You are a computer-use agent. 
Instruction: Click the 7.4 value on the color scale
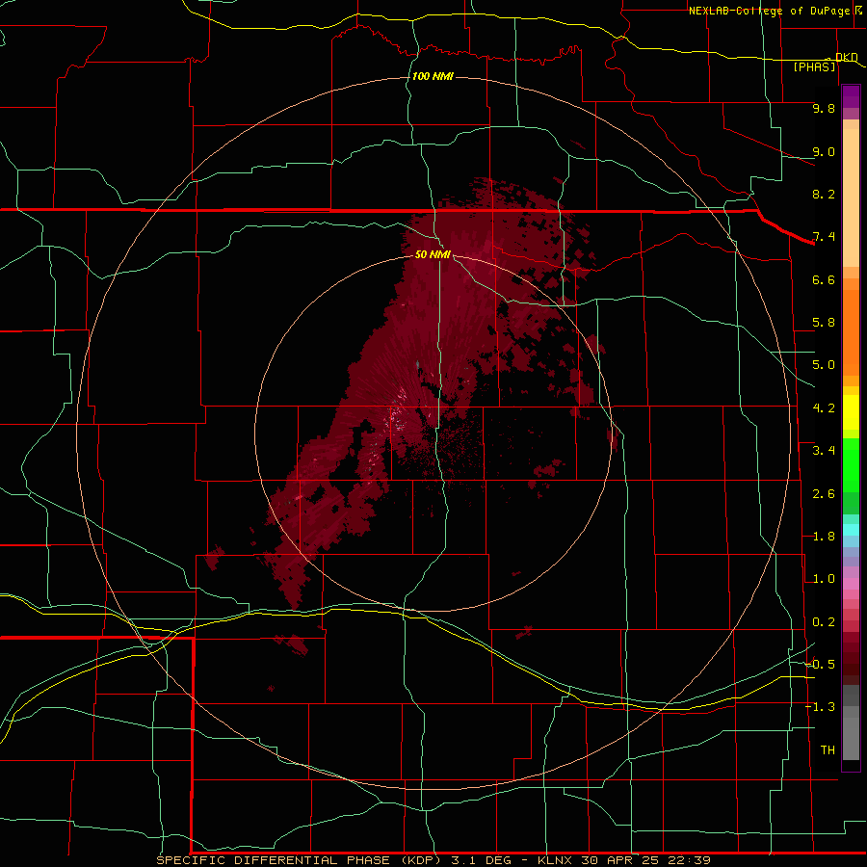click(x=824, y=237)
